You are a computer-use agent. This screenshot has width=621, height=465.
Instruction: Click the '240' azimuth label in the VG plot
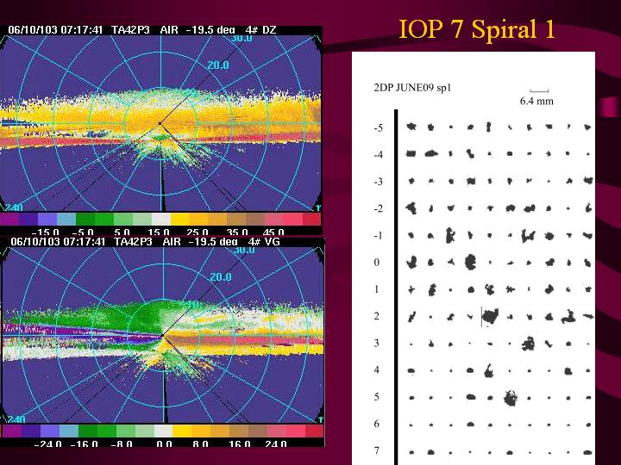[16, 418]
